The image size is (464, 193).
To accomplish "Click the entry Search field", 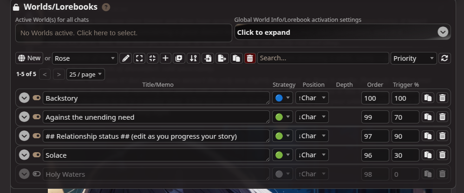I will click(x=323, y=58).
